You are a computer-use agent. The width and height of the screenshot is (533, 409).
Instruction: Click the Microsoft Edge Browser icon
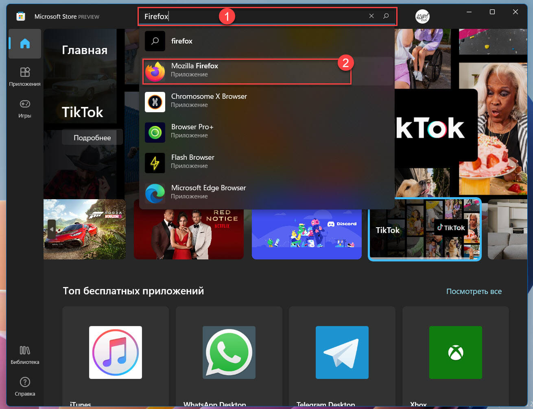[155, 194]
